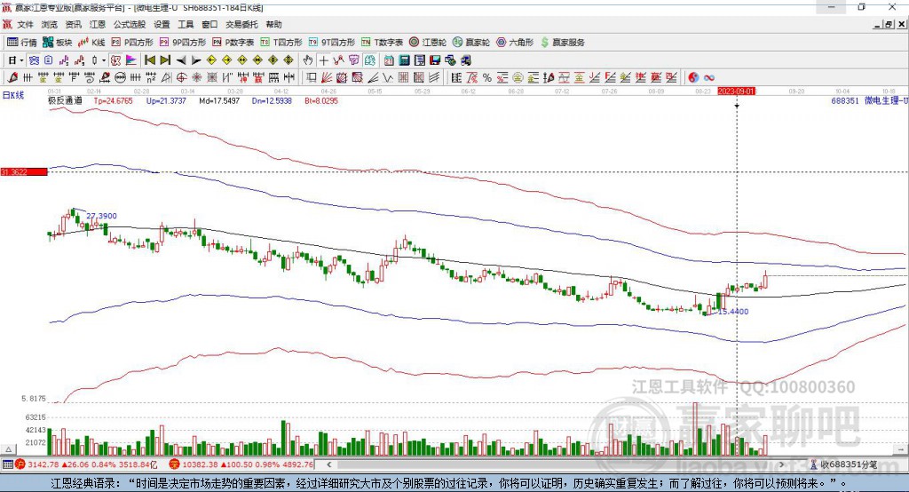Click the scroll-right arrow on horizontal scrollbar

[781, 464]
